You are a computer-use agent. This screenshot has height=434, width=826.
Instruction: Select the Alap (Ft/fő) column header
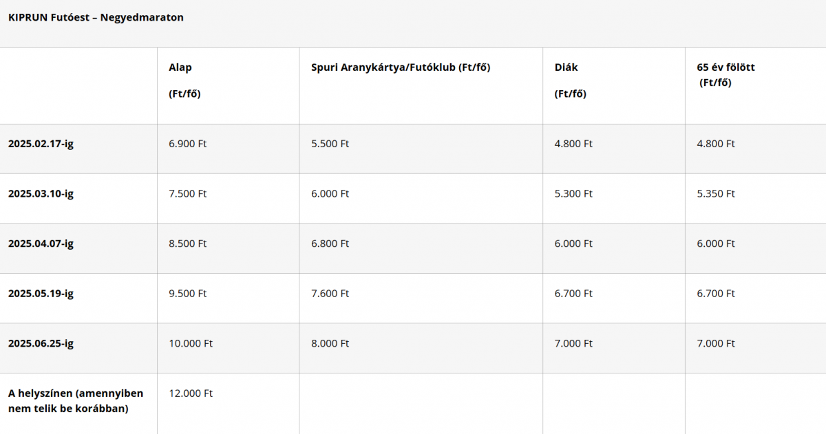click(184, 80)
